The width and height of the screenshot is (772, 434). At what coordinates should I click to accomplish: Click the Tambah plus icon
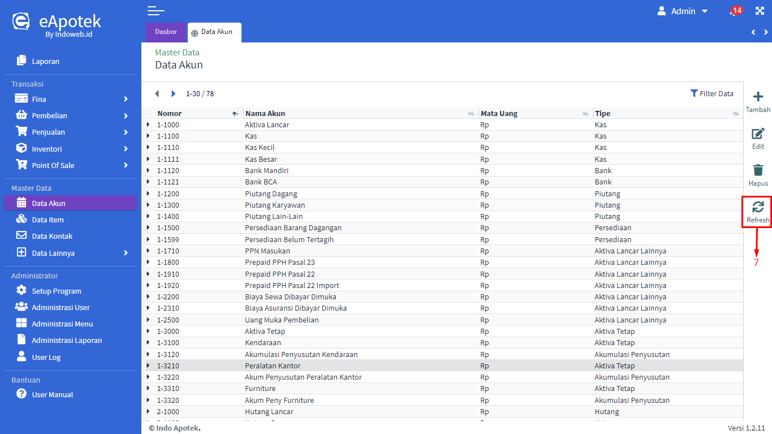click(758, 97)
